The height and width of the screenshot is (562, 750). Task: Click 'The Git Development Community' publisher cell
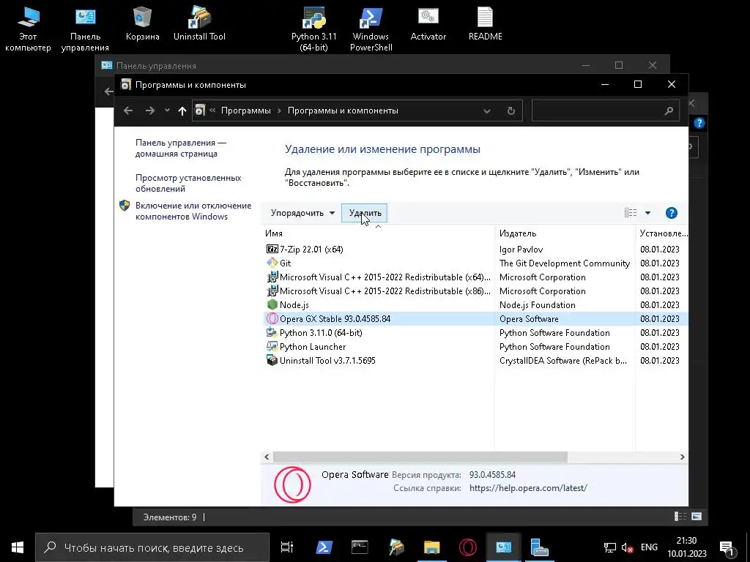click(x=565, y=263)
